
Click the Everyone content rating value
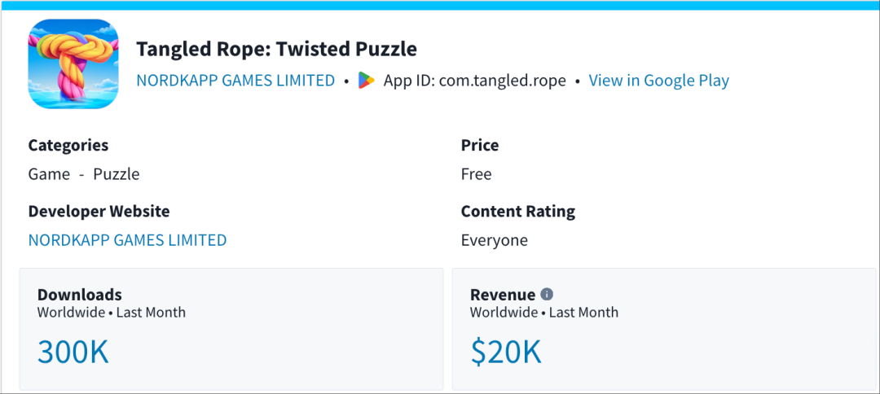pyautogui.click(x=495, y=240)
